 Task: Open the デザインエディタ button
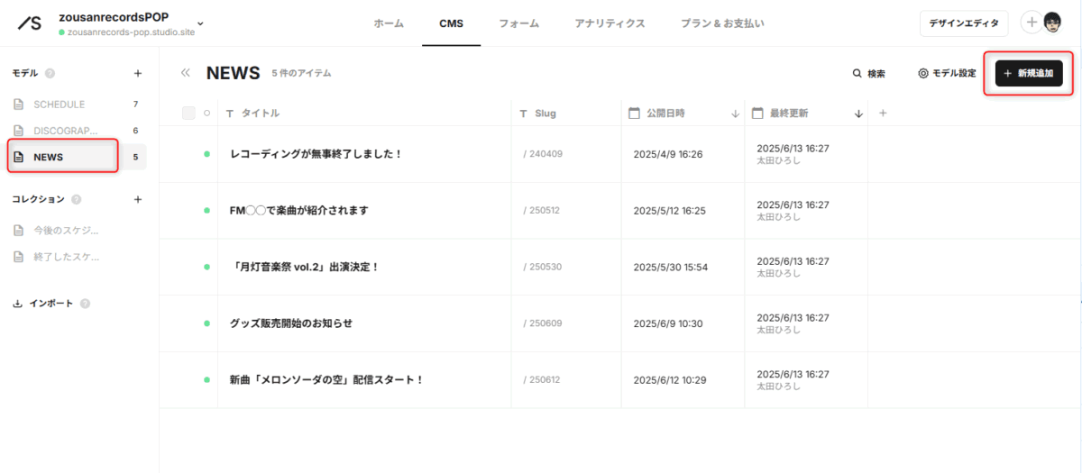click(x=963, y=23)
